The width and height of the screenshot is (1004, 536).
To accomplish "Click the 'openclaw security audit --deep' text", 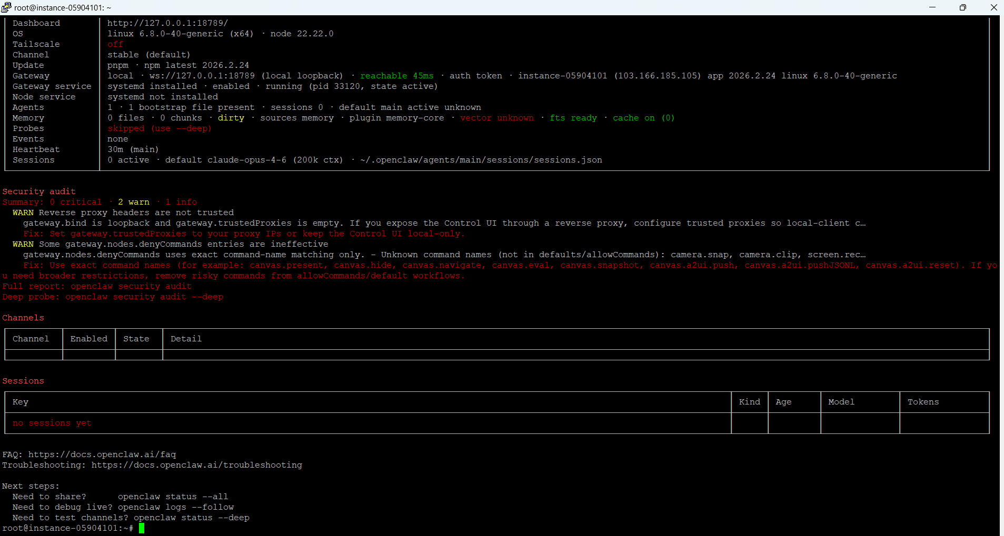I will tap(144, 297).
